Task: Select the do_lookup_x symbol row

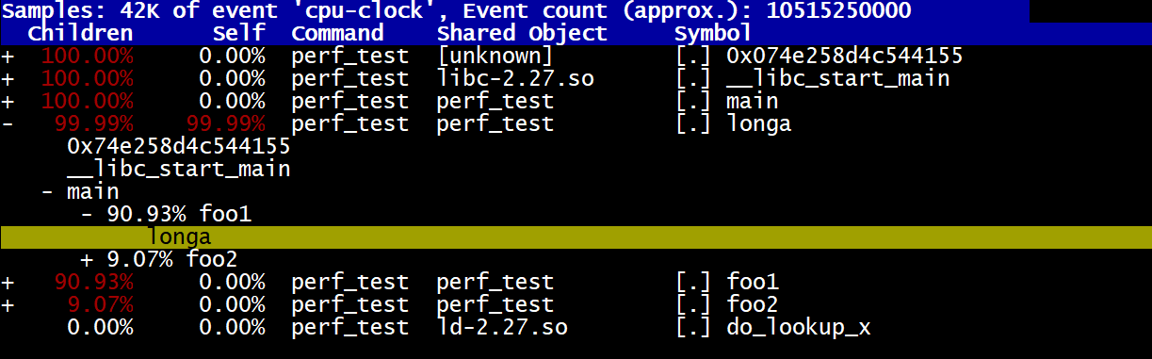Action: pyautogui.click(x=576, y=327)
